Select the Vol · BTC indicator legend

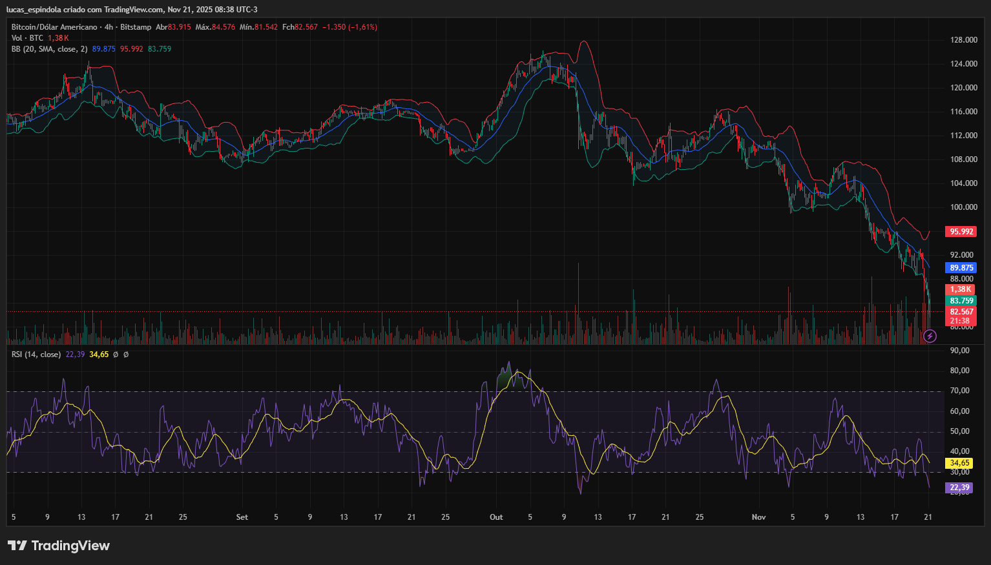27,38
